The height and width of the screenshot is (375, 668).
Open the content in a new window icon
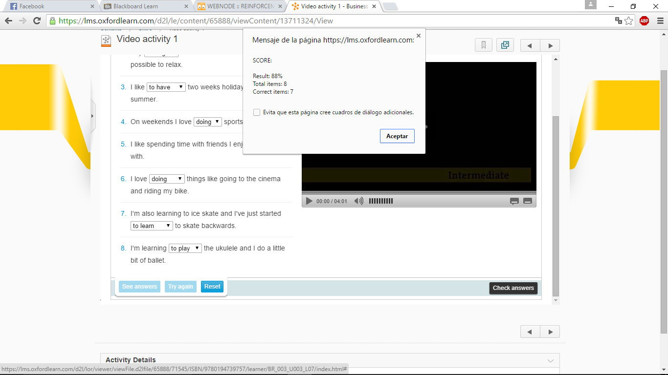pos(505,45)
